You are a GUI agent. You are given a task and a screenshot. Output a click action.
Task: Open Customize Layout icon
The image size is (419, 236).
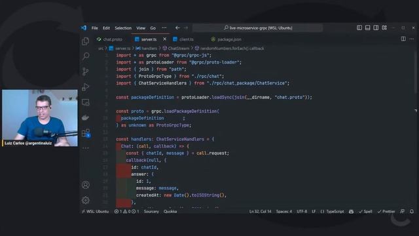point(384,28)
